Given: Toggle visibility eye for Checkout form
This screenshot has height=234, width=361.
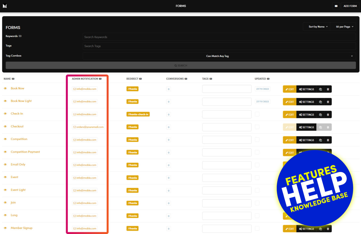Looking at the screenshot, I should pos(5,126).
